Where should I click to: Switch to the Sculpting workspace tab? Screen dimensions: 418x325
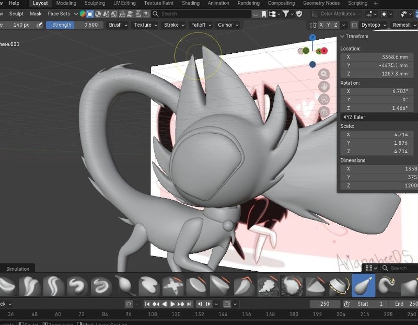pos(95,3)
